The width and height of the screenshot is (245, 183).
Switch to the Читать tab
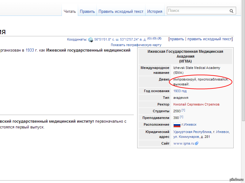coord(70,12)
